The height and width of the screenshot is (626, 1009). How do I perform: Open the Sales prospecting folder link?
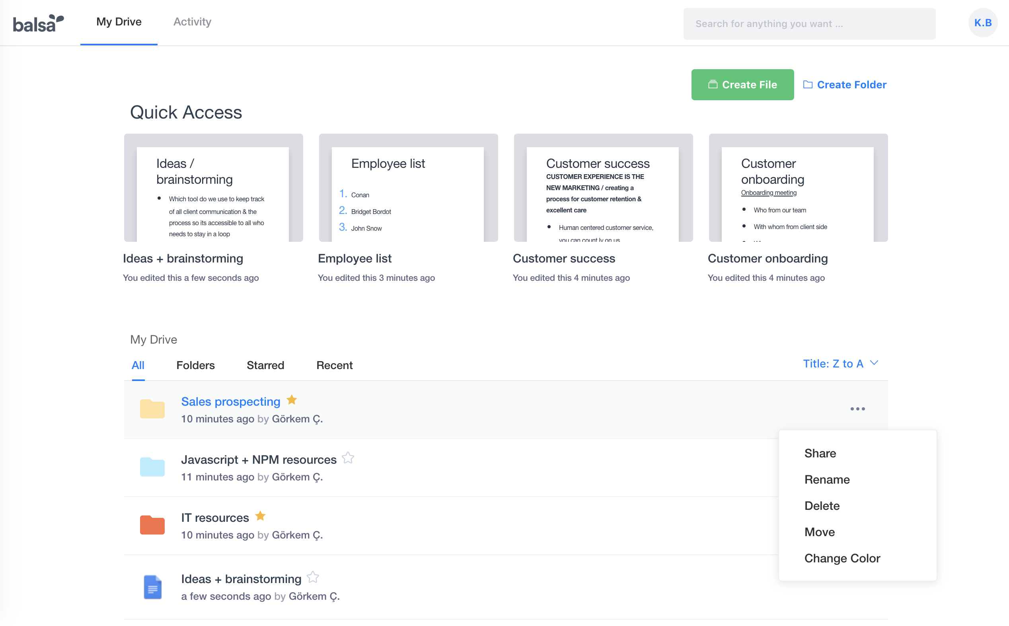click(231, 402)
